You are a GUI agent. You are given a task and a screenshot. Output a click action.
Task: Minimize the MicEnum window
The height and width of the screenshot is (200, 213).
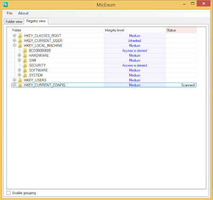click(x=184, y=4)
